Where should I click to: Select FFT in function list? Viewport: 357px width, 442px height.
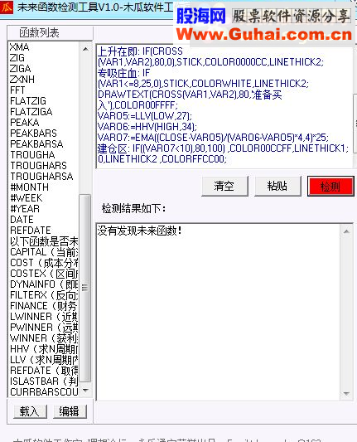[x=17, y=90]
